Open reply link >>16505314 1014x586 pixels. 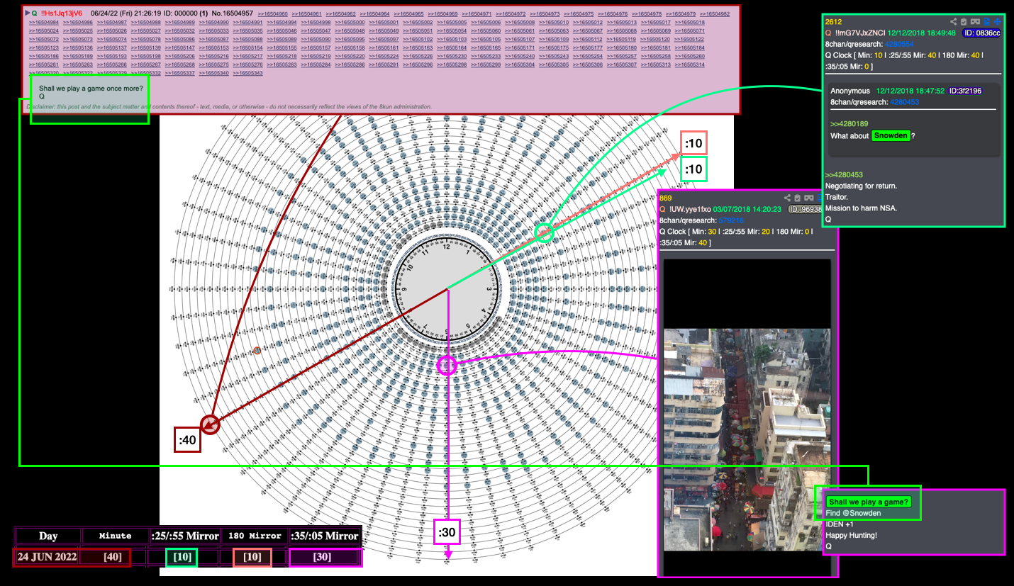coord(689,64)
